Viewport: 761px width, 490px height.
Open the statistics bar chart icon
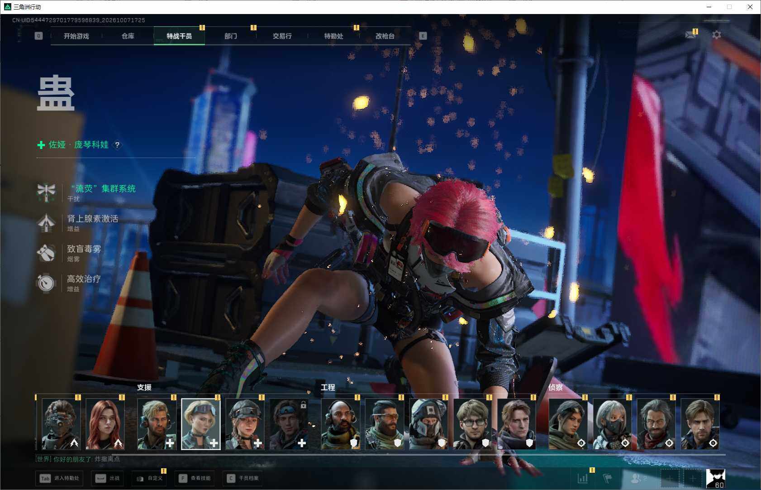click(583, 478)
